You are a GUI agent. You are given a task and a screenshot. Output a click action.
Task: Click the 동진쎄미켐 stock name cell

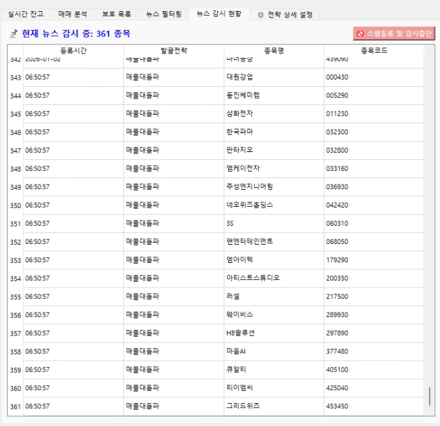point(274,95)
